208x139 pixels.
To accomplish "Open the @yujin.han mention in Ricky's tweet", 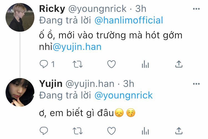I will (77, 47).
